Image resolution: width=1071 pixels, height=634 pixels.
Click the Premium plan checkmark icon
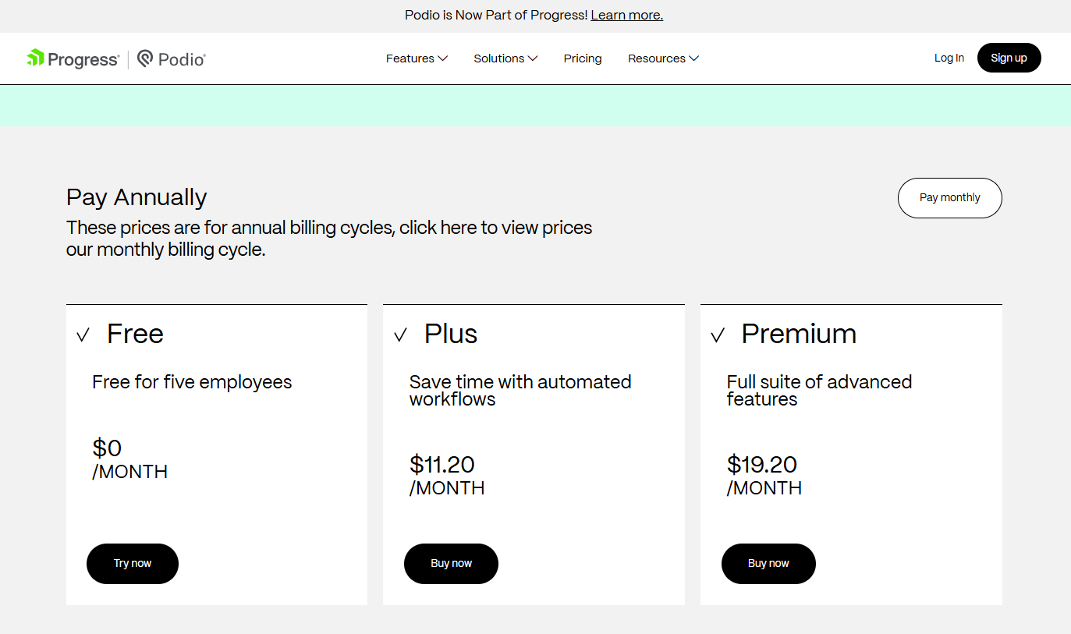pyautogui.click(x=718, y=335)
